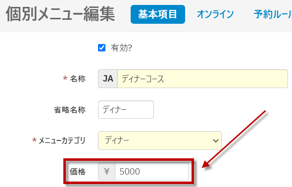Click the ¥ currency symbol prefix
The image size is (292, 187).
click(x=107, y=171)
